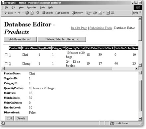Click the Delete button below record details

click(x=21, y=118)
